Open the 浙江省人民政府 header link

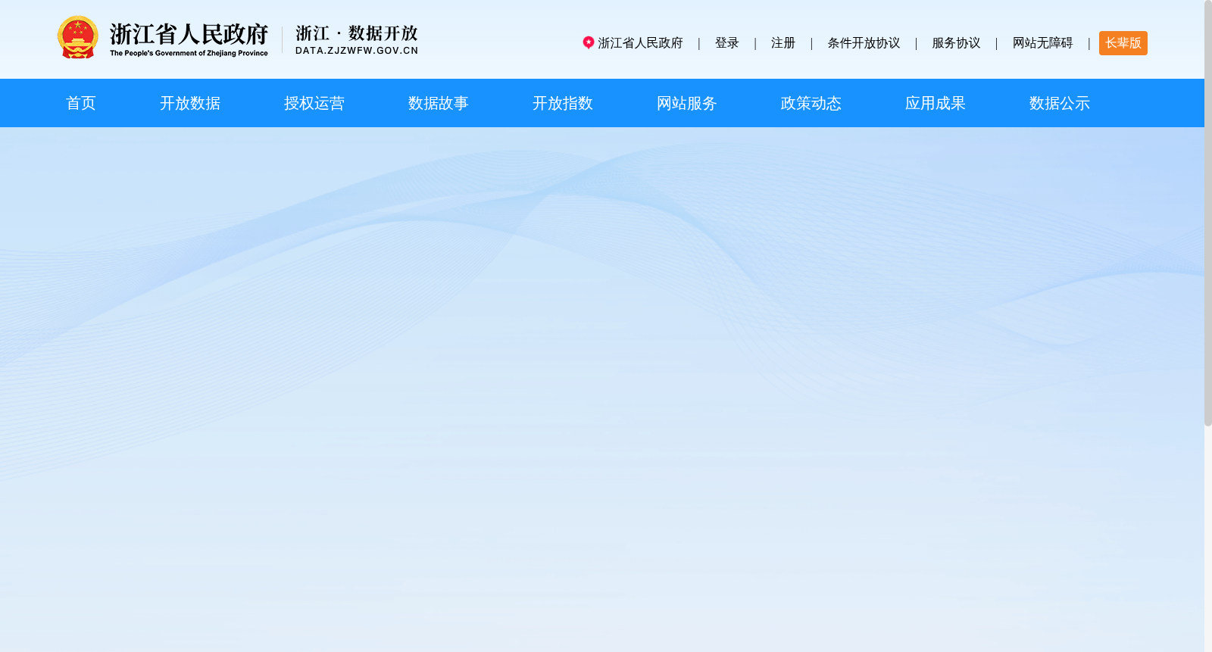[x=640, y=43]
